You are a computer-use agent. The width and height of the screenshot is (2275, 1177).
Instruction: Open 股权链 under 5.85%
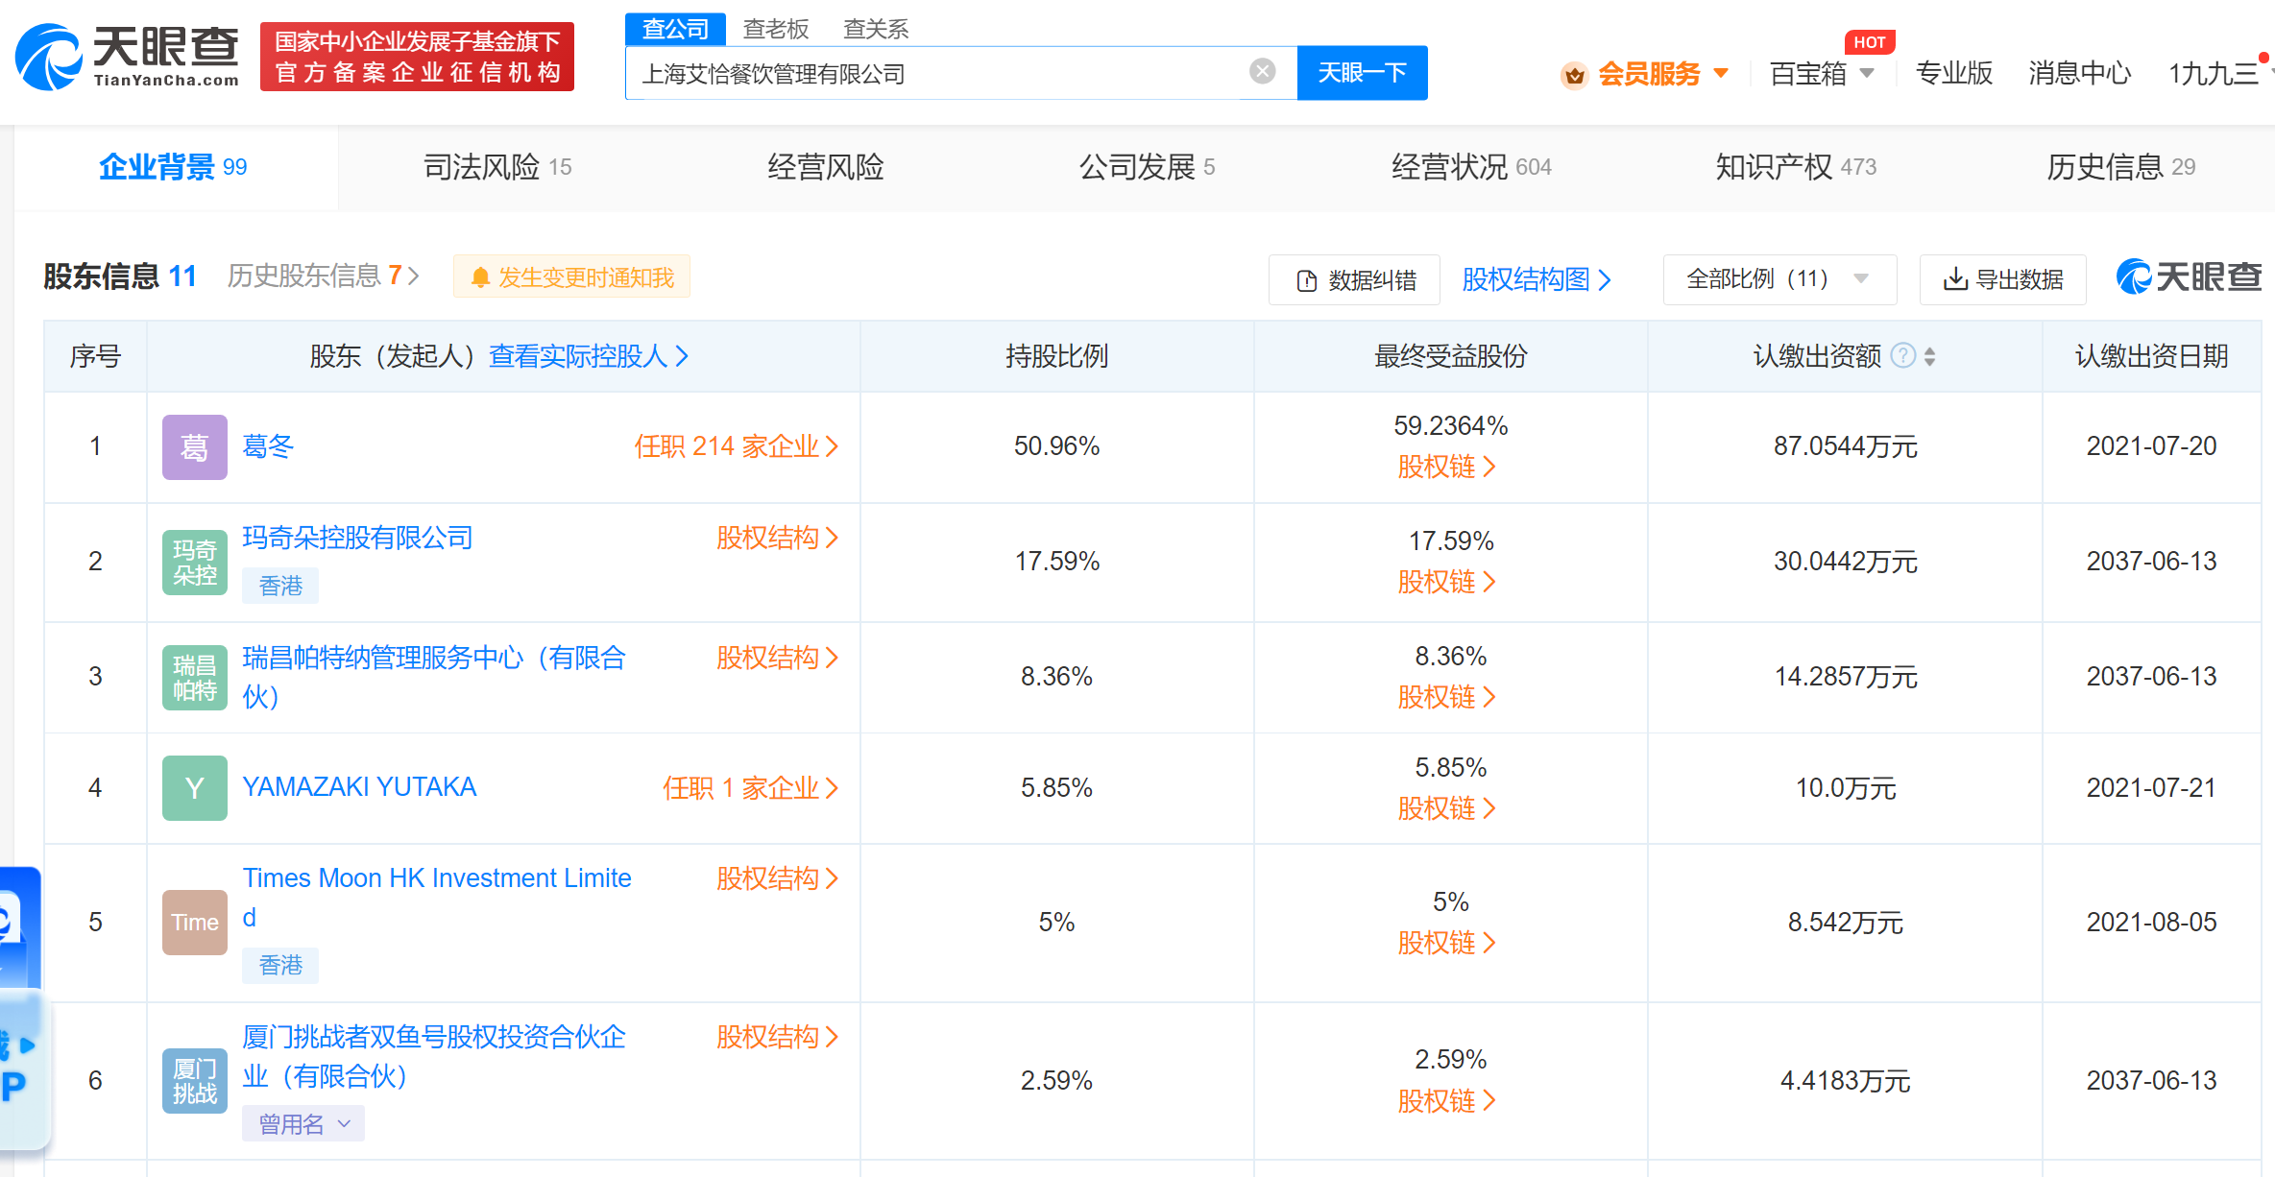[1446, 808]
